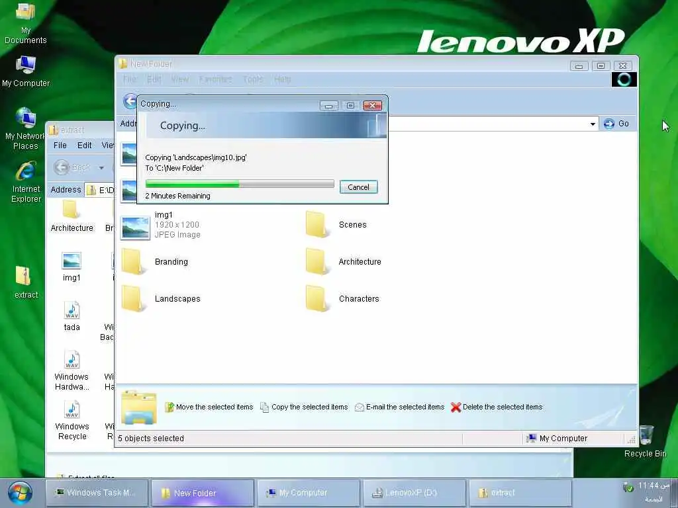Select img1 image in extract window
Image resolution: width=678 pixels, height=508 pixels.
[72, 267]
